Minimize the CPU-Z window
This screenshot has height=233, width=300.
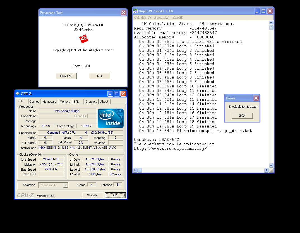110,94
